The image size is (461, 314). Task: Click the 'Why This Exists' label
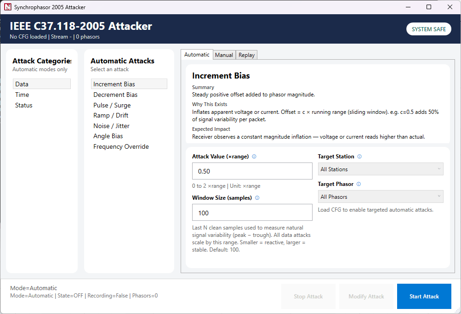point(210,104)
